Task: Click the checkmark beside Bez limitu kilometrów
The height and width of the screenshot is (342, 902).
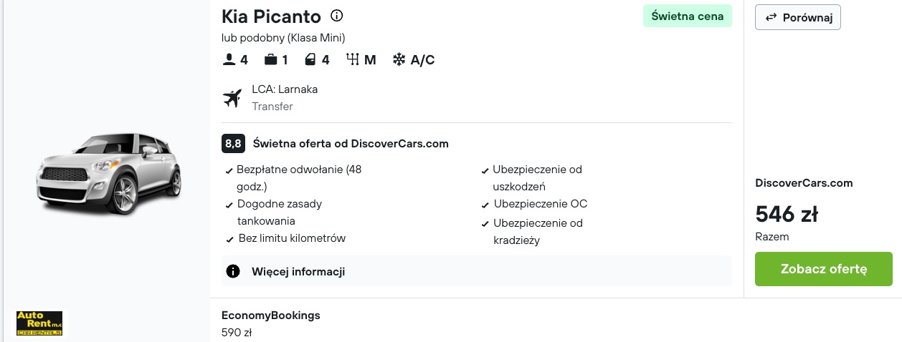Action: click(230, 239)
